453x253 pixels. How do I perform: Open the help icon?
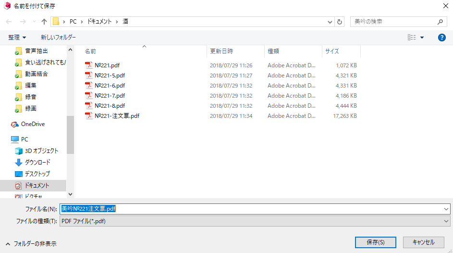coord(442,38)
